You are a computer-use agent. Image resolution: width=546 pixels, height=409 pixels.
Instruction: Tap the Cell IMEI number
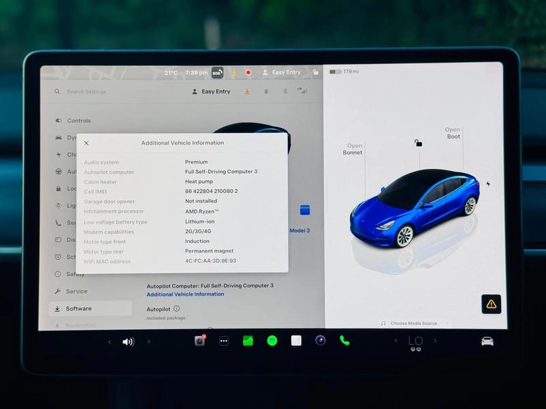click(x=212, y=192)
